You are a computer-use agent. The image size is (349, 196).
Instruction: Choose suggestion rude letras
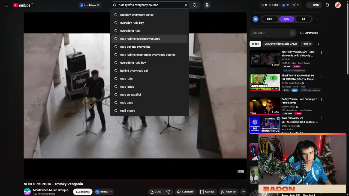click(149, 87)
